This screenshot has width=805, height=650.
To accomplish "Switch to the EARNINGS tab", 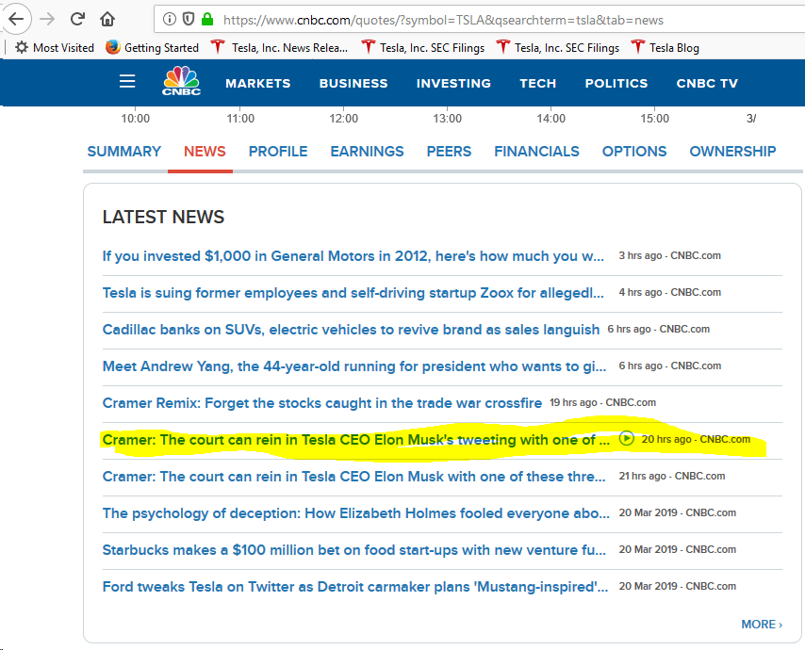I will [x=367, y=152].
